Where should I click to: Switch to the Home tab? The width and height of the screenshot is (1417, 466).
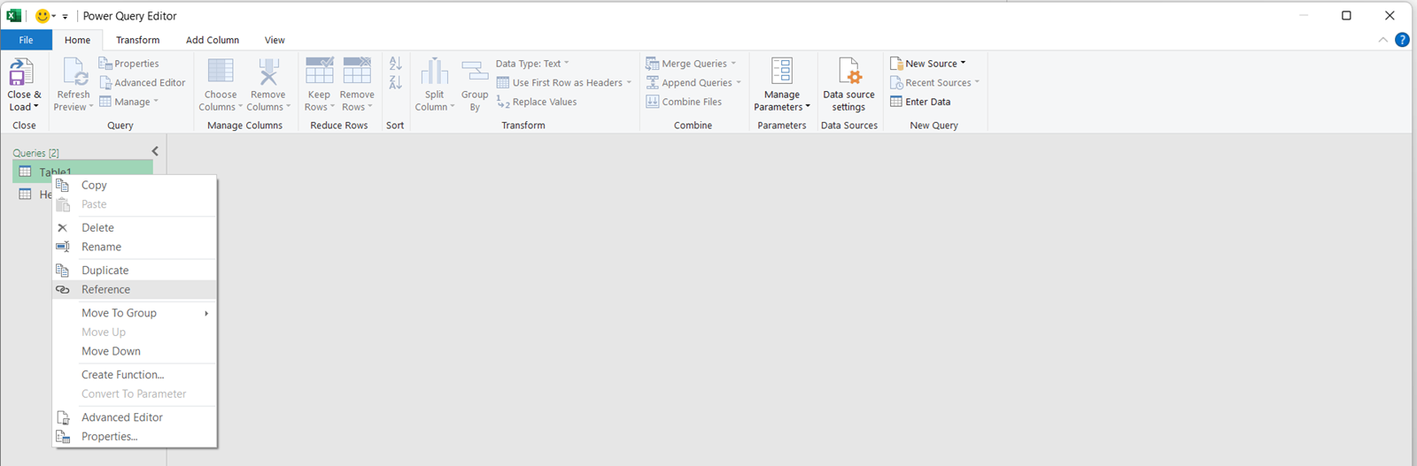pos(77,40)
